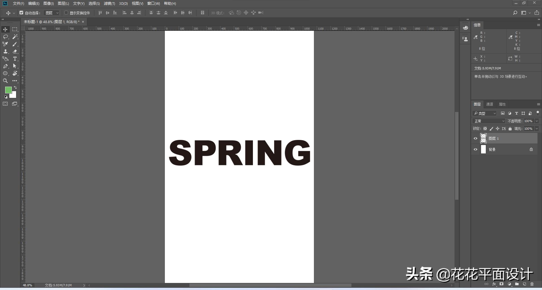Enable show transform controls checkbox
This screenshot has height=290, width=542.
pos(66,13)
